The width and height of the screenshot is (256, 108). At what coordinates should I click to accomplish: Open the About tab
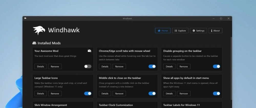coord(215,31)
